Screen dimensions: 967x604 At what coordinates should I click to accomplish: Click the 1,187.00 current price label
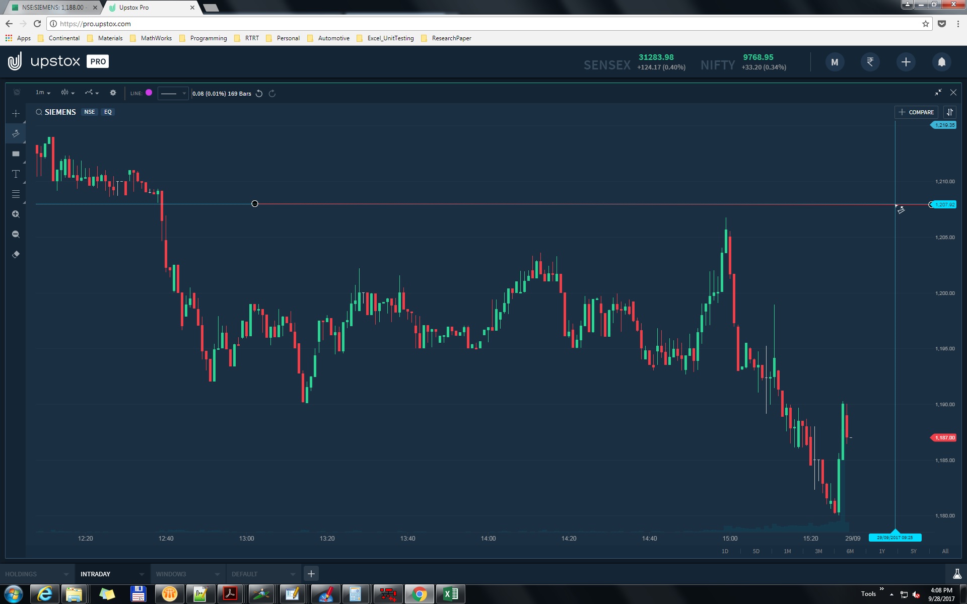[x=944, y=437]
